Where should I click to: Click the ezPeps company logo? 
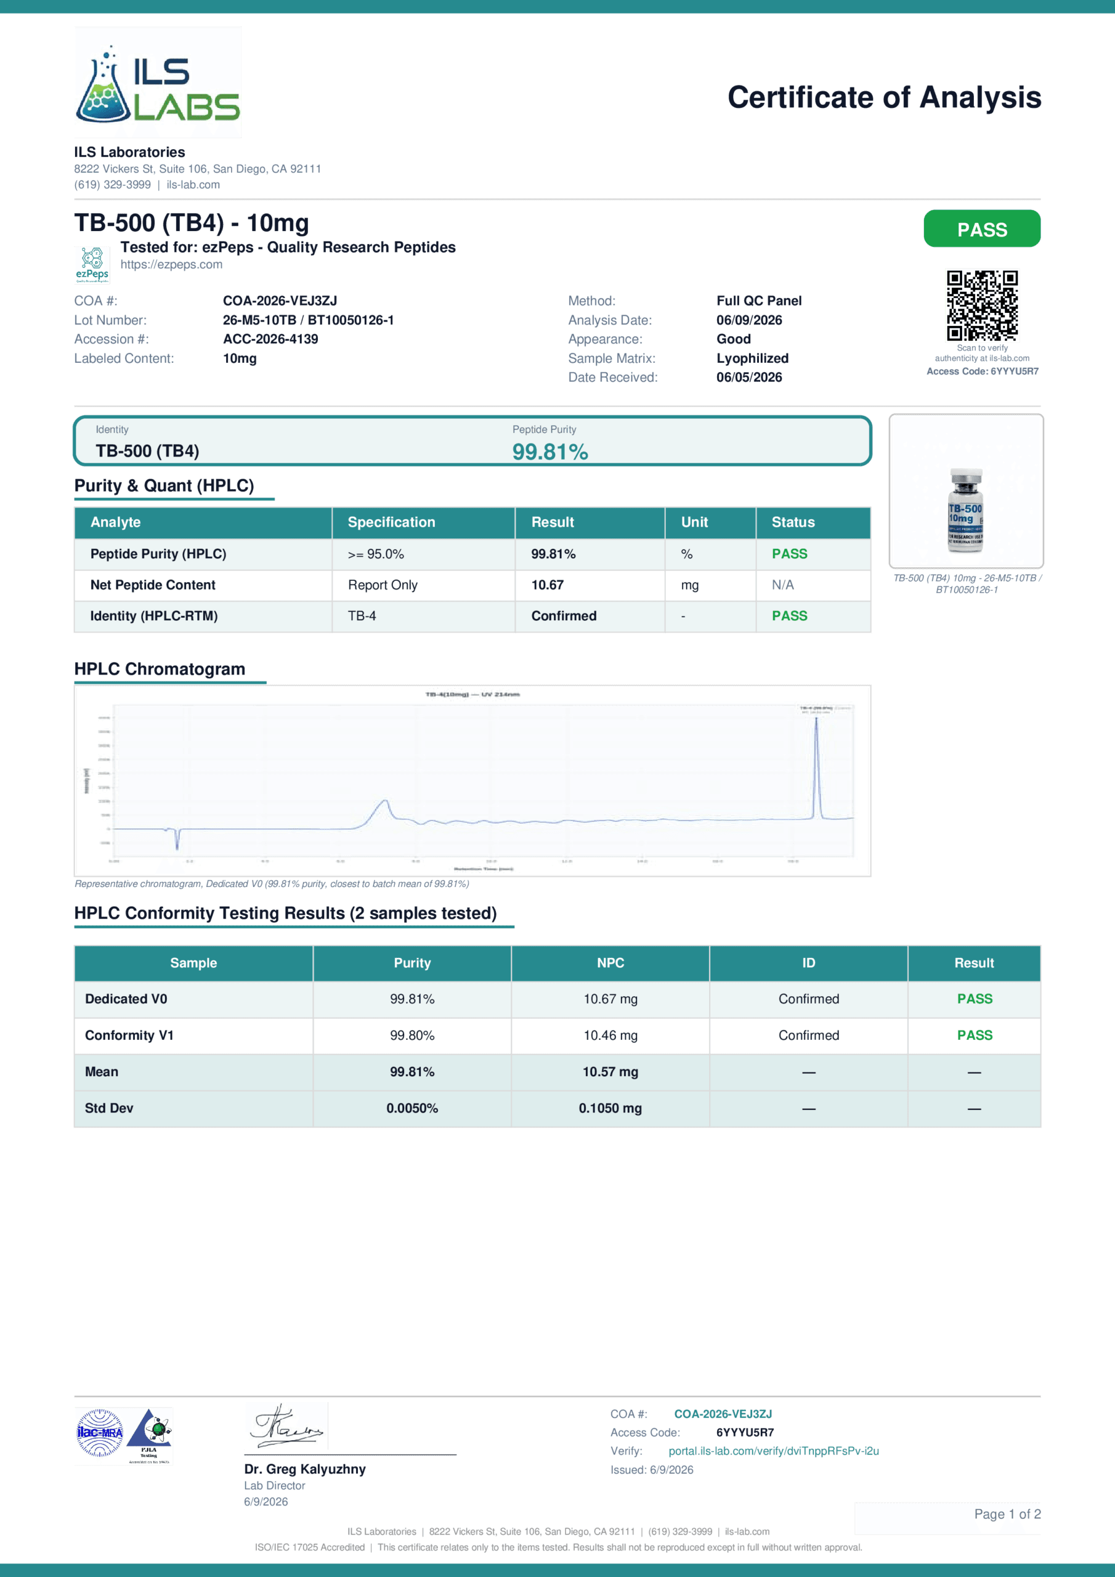pyautogui.click(x=92, y=264)
